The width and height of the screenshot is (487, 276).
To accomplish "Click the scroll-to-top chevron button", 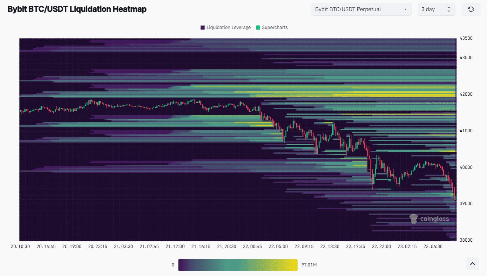I will click(x=472, y=264).
